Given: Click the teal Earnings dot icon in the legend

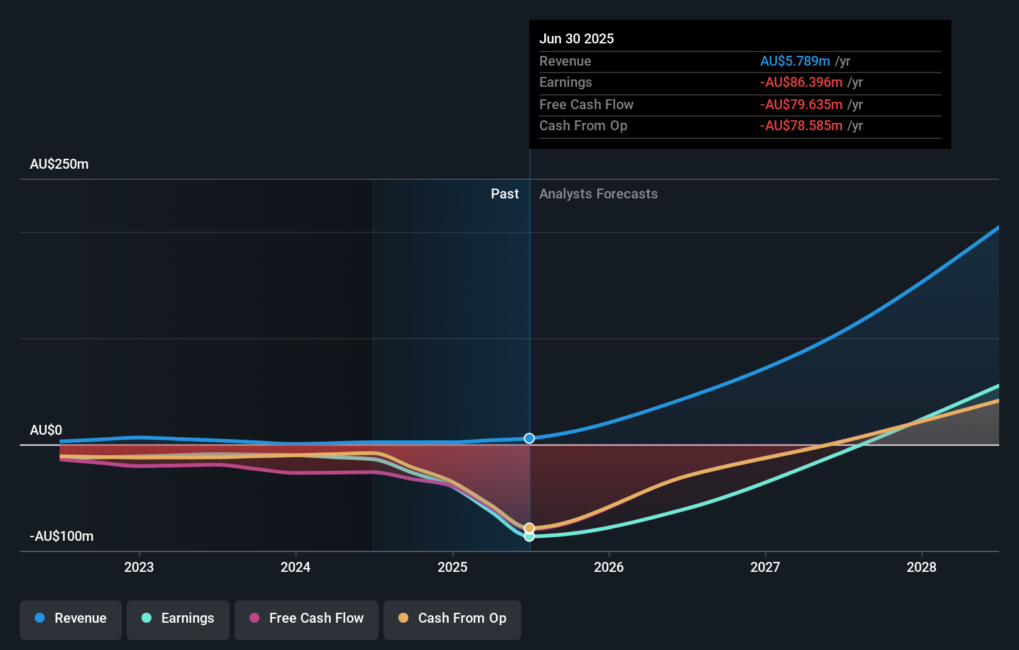Looking at the screenshot, I should click(x=146, y=618).
